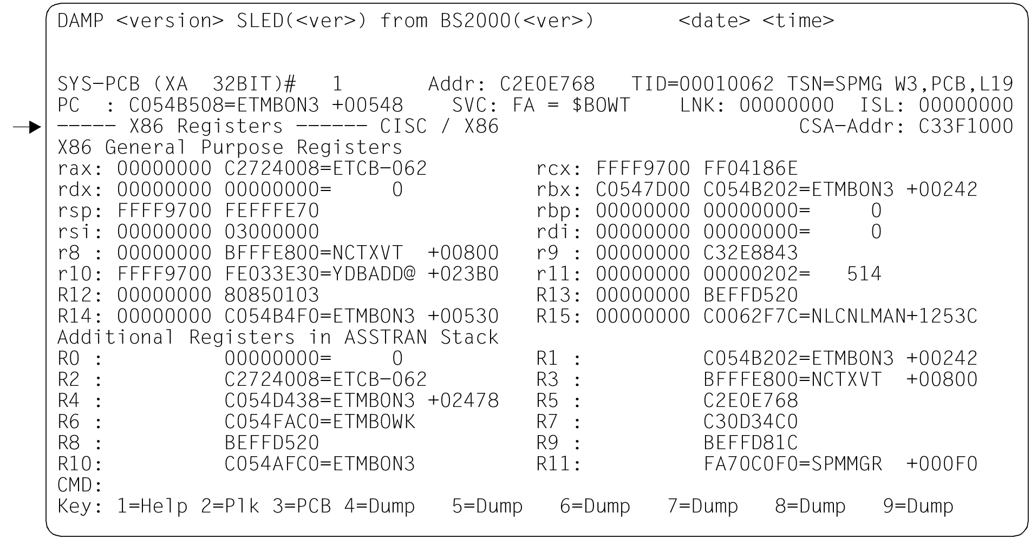The width and height of the screenshot is (1031, 539).
Task: Click the 7=Dump key label
Action: coord(703,506)
